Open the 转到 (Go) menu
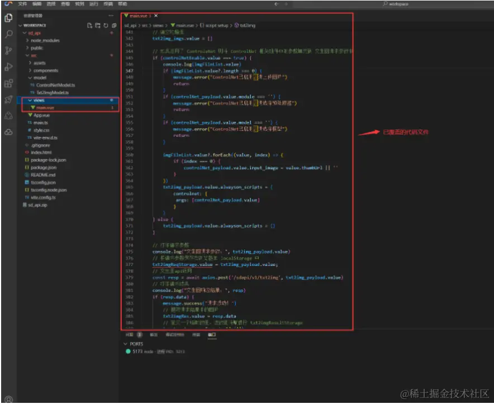Image resolution: width=494 pixels, height=404 pixels. tap(79, 4)
